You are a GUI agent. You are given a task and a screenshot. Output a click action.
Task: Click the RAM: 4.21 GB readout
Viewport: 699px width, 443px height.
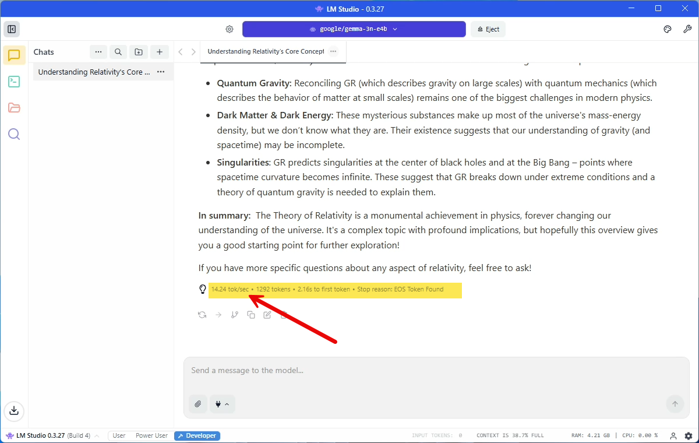tap(591, 435)
